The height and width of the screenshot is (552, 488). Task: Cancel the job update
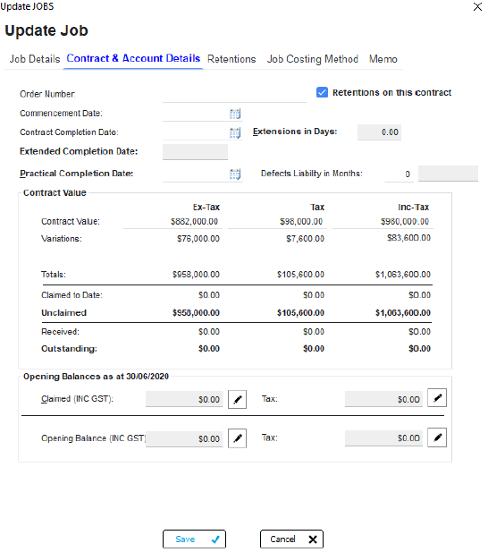(291, 539)
